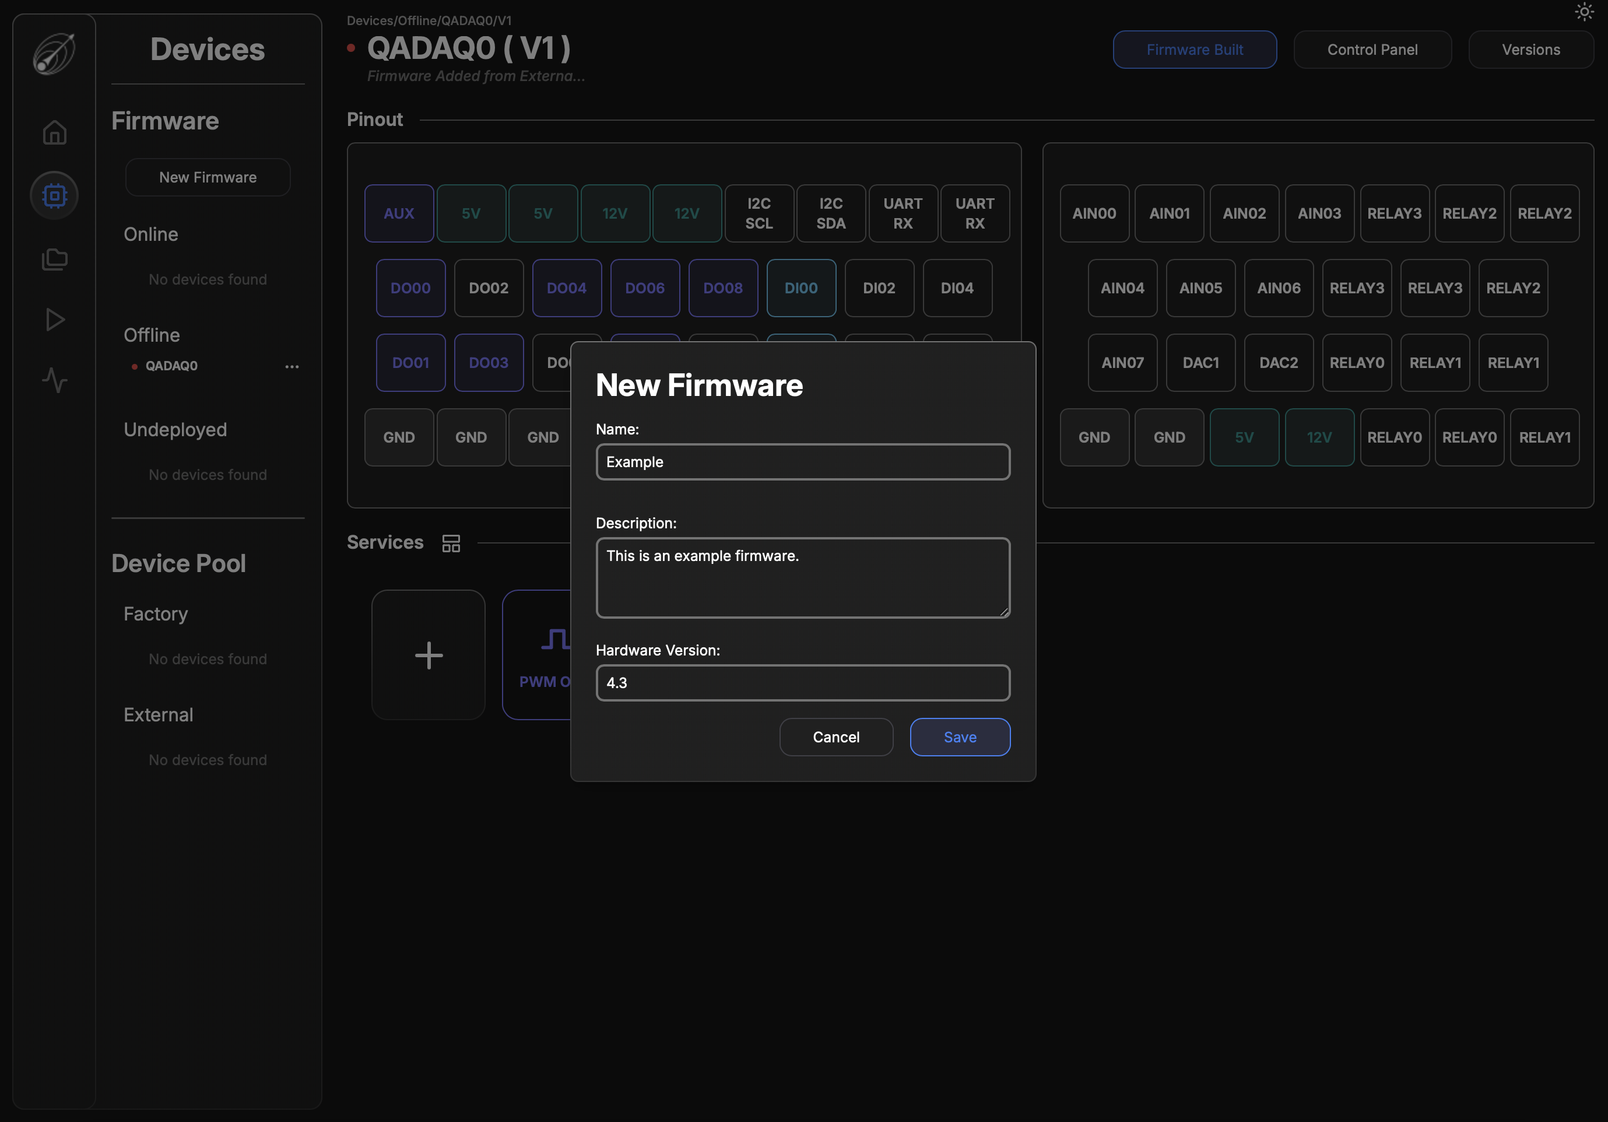This screenshot has height=1122, width=1608.
Task: Click the play triangle sidebar icon
Action: point(54,320)
